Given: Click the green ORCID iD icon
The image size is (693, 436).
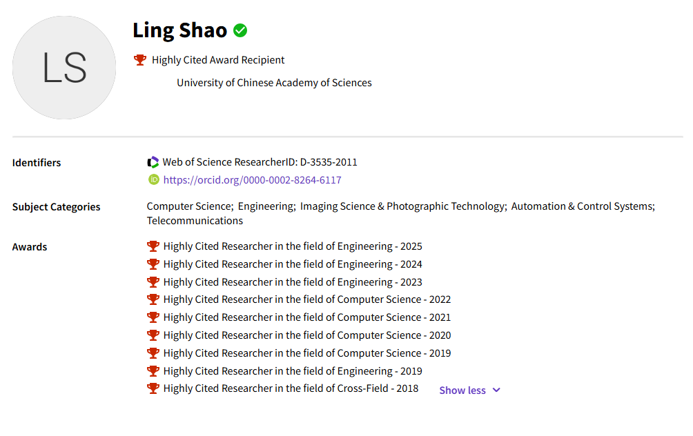Looking at the screenshot, I should click(153, 179).
